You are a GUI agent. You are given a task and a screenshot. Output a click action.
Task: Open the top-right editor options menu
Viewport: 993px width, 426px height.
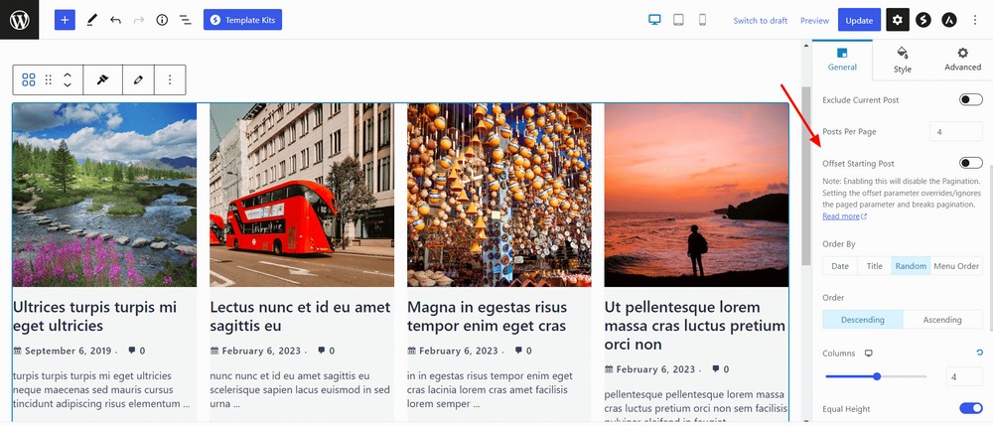pos(974,20)
